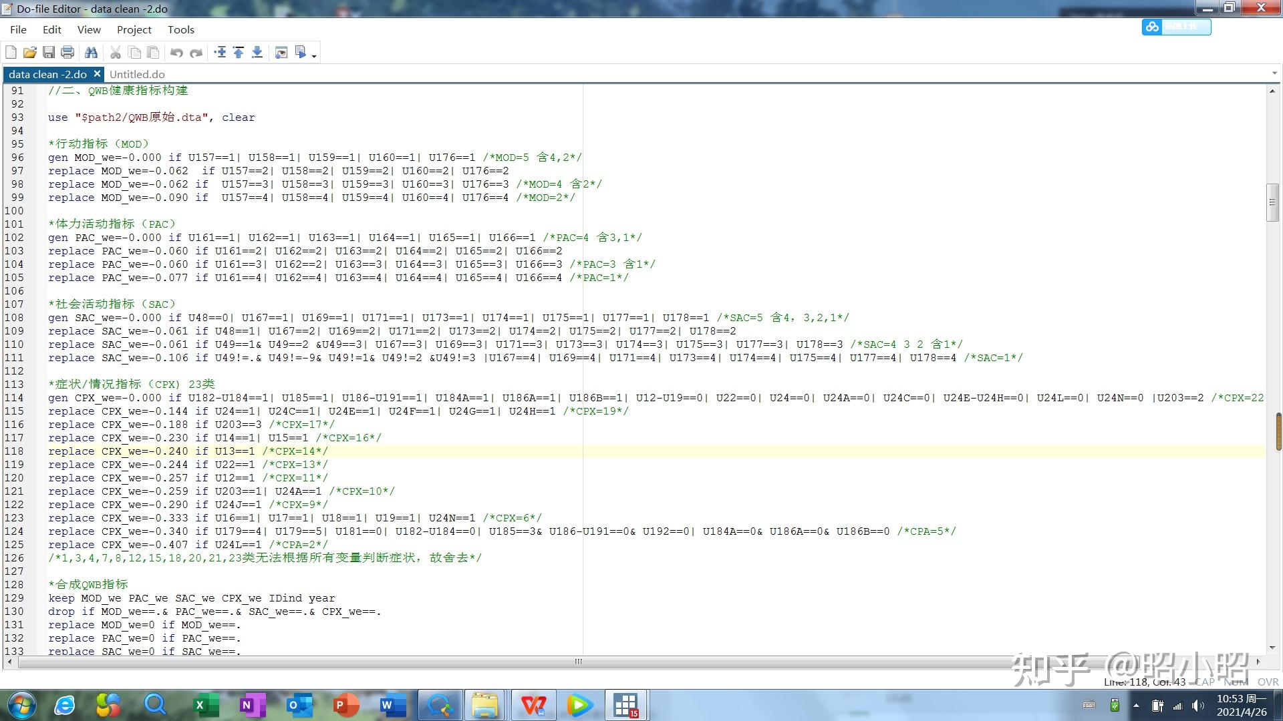Expand the Execute button dropdown arrow
Image resolution: width=1283 pixels, height=721 pixels.
pyautogui.click(x=314, y=56)
